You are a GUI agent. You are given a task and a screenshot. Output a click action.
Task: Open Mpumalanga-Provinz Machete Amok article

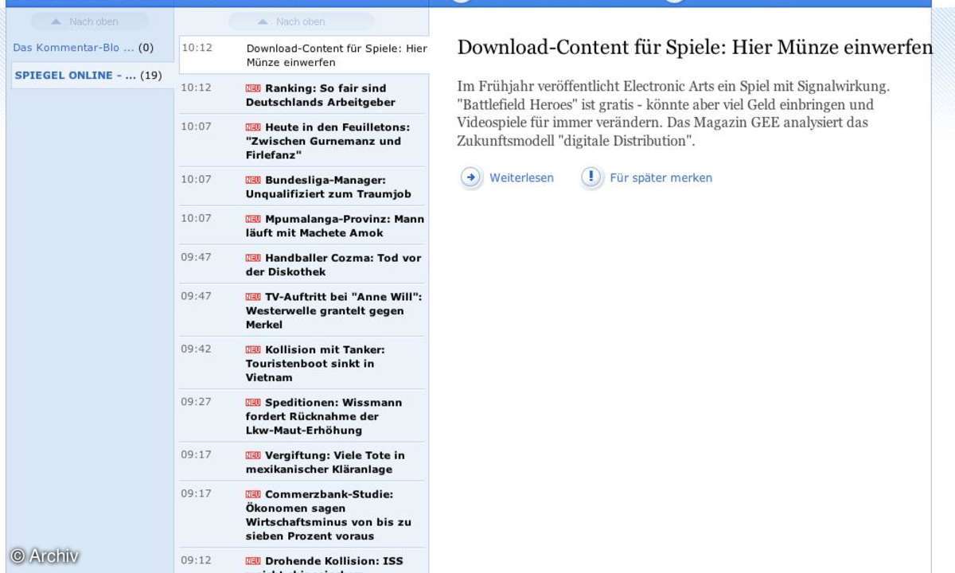click(x=334, y=226)
